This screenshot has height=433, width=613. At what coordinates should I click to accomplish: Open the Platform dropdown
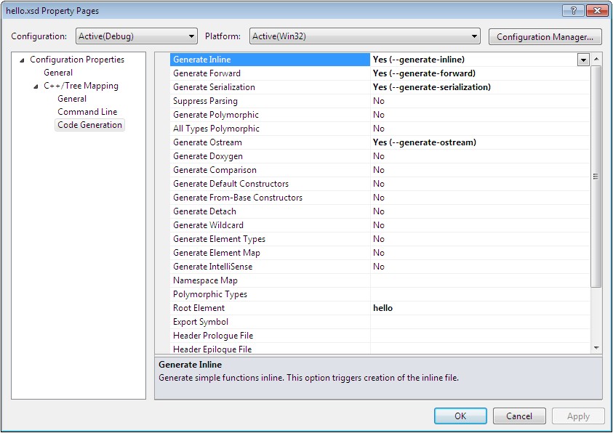(x=364, y=36)
